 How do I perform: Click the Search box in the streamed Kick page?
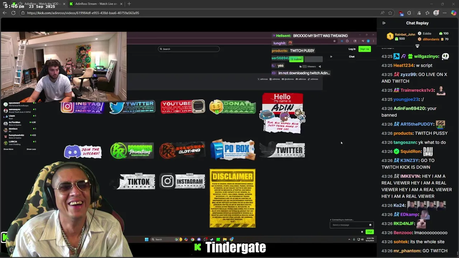coord(189,49)
